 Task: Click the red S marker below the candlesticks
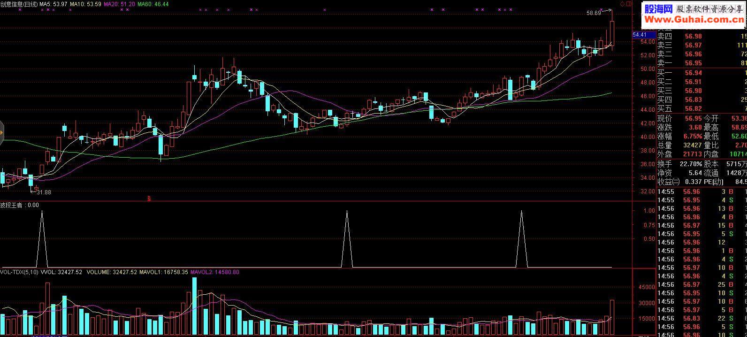click(149, 199)
